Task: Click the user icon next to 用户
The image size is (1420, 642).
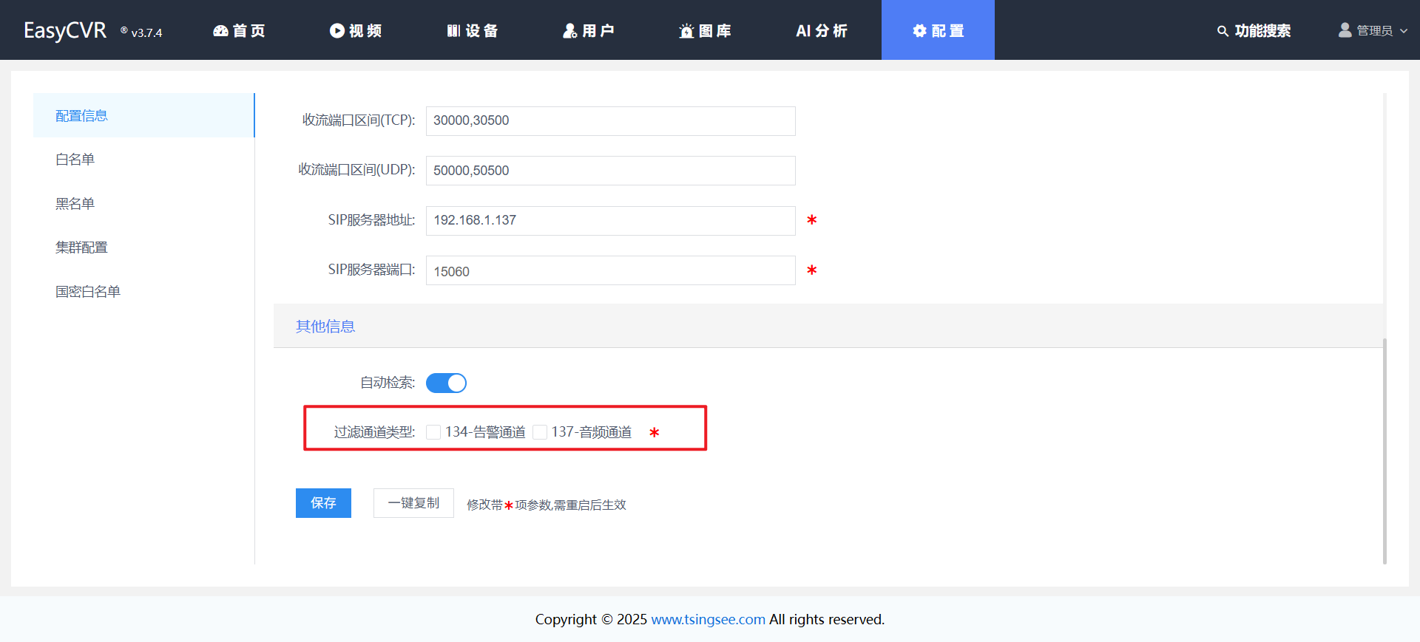Action: tap(569, 31)
